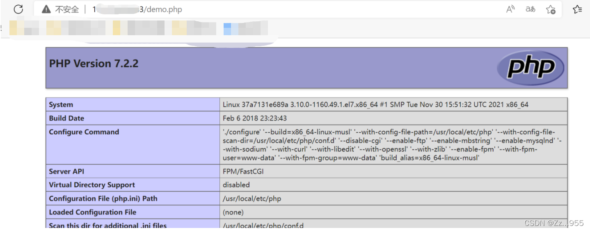This screenshot has height=230, width=590.
Task: Select the /usr/local/etc/php path value
Action: (252, 198)
